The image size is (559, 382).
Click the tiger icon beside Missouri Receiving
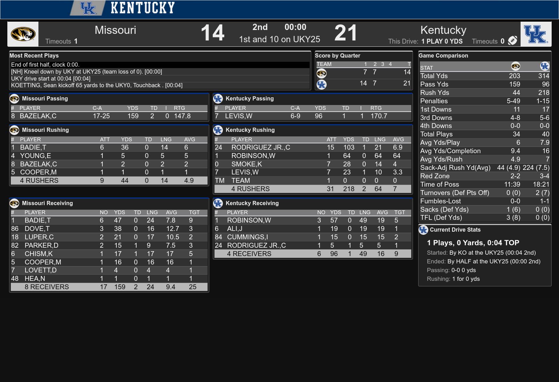click(14, 203)
